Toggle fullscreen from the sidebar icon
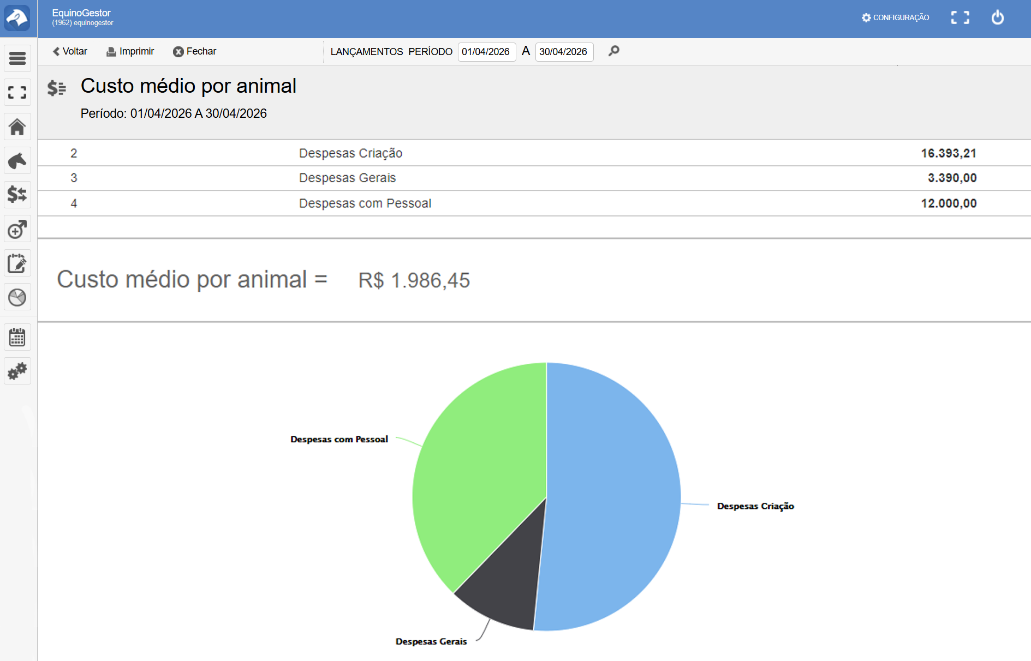Image resolution: width=1031 pixels, height=661 pixels. pyautogui.click(x=17, y=92)
